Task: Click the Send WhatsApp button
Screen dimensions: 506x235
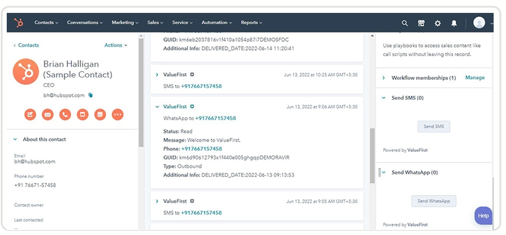Action: [433, 201]
